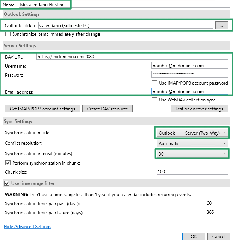This screenshot has height=242, width=233.
Task: Click into the DAV URL field
Action: coord(132,57)
